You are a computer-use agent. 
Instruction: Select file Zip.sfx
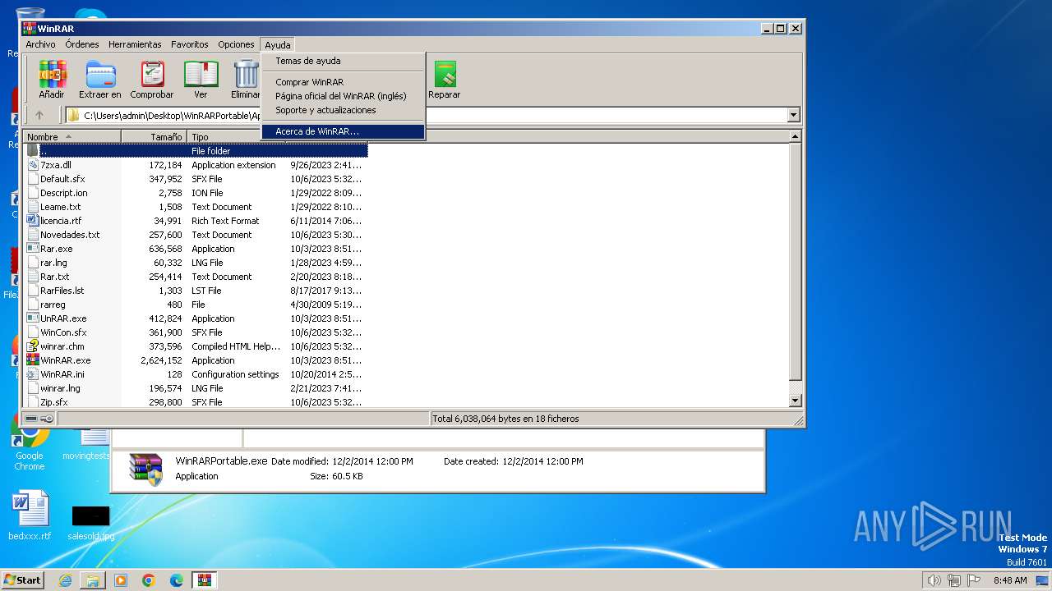point(54,402)
